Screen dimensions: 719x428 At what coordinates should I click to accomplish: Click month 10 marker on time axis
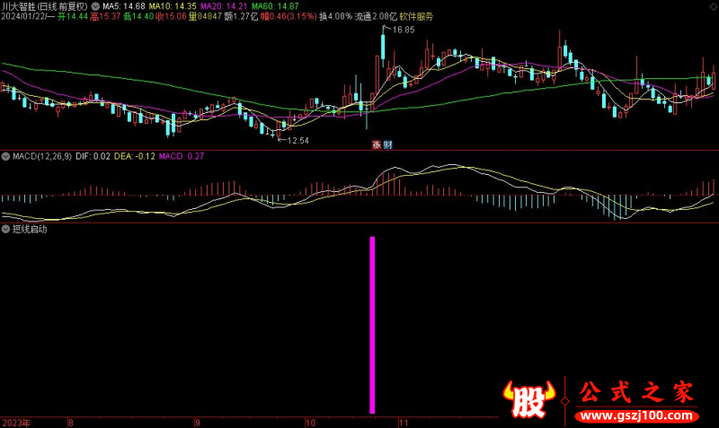click(x=310, y=423)
